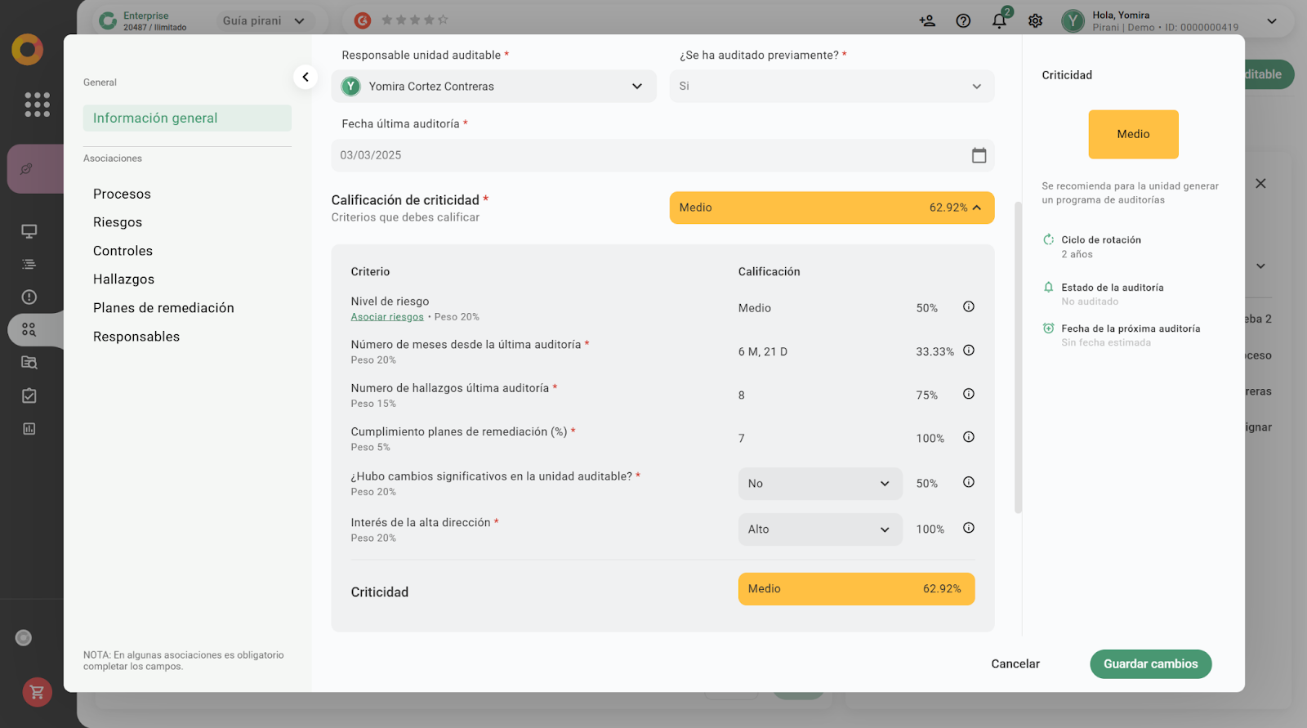Open the cambios significativos dropdown showing No
The image size is (1307, 728).
[819, 484]
